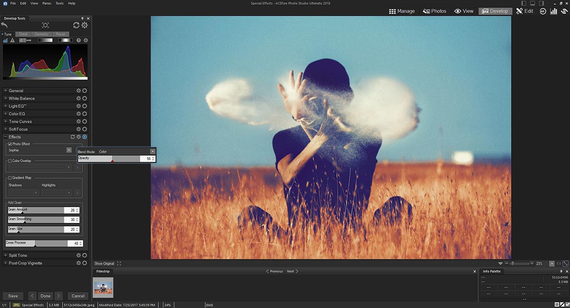Open the Tools menu
The width and height of the screenshot is (570, 308).
(x=59, y=3)
